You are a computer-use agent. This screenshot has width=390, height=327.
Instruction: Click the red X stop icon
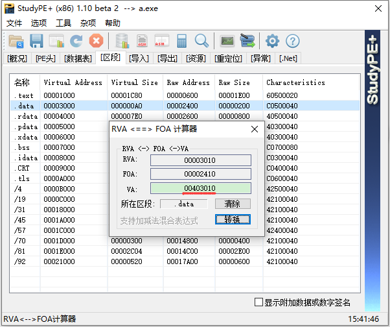pyautogui.click(x=96, y=41)
